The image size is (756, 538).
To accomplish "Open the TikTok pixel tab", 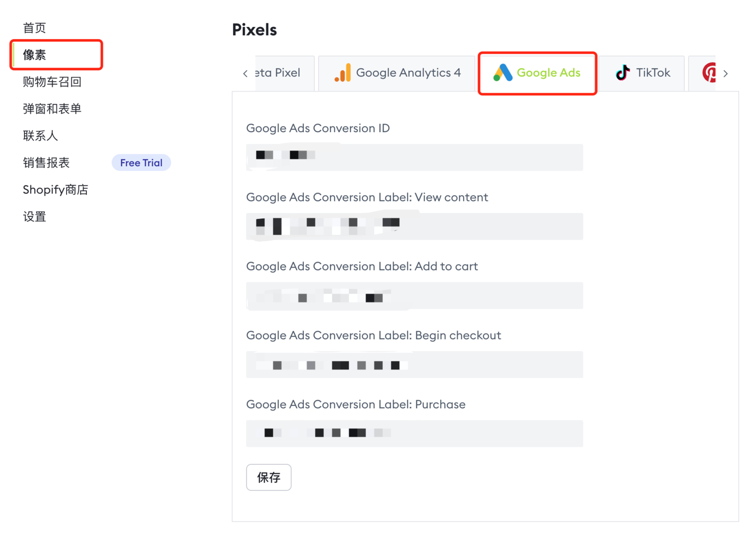I will pyautogui.click(x=642, y=73).
